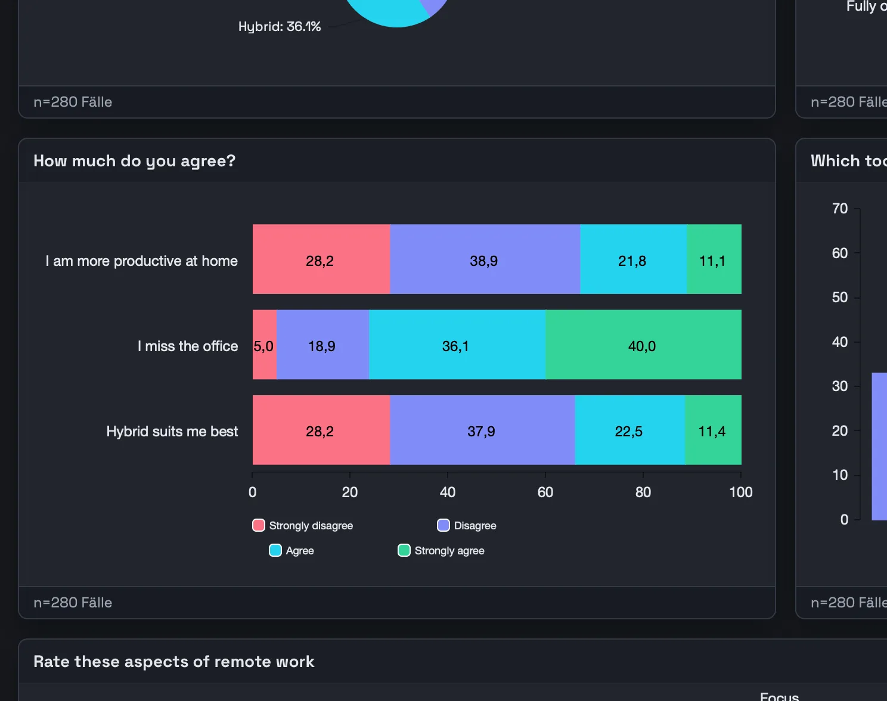Click the "I am more productive at home" label

coord(142,261)
